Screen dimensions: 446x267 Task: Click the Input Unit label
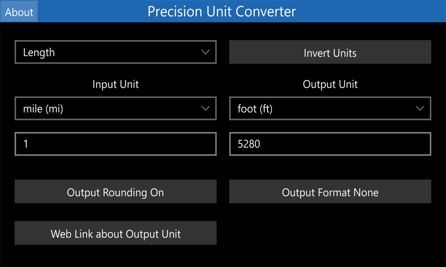point(116,84)
